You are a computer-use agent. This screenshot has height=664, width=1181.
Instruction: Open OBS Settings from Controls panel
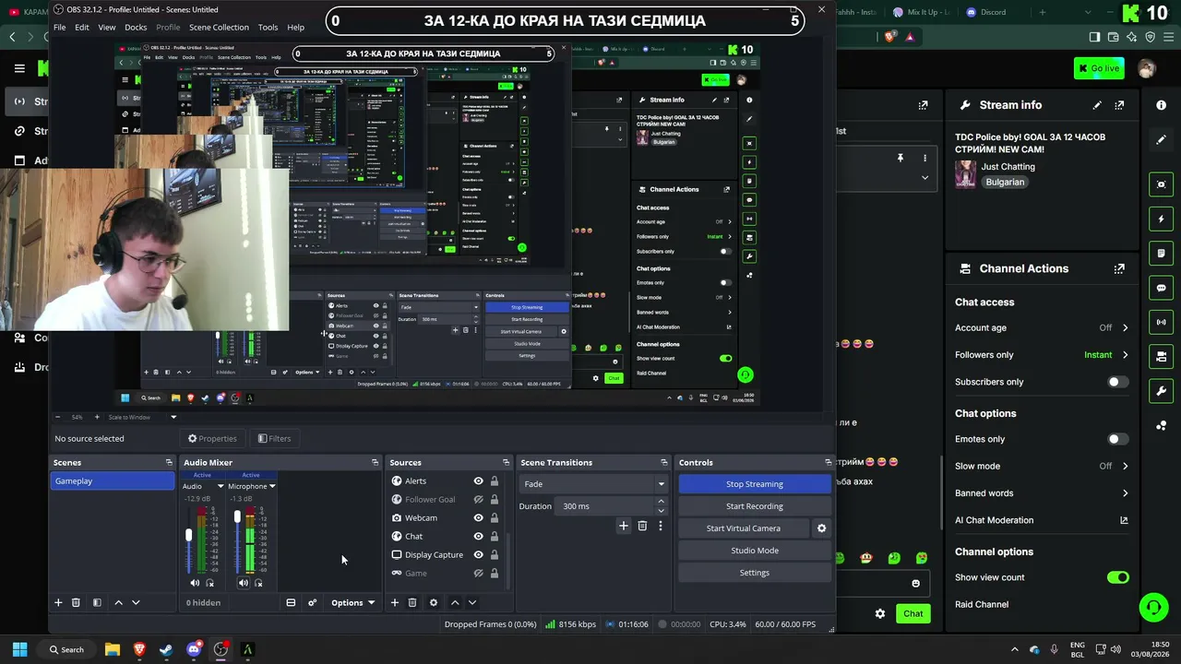tap(755, 573)
